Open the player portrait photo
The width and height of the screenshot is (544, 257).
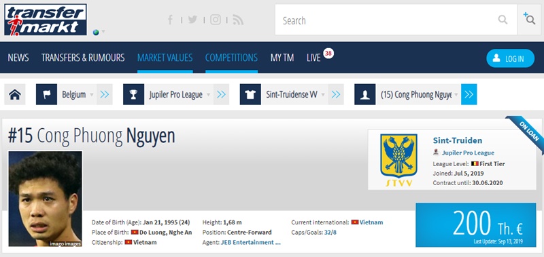tap(46, 199)
